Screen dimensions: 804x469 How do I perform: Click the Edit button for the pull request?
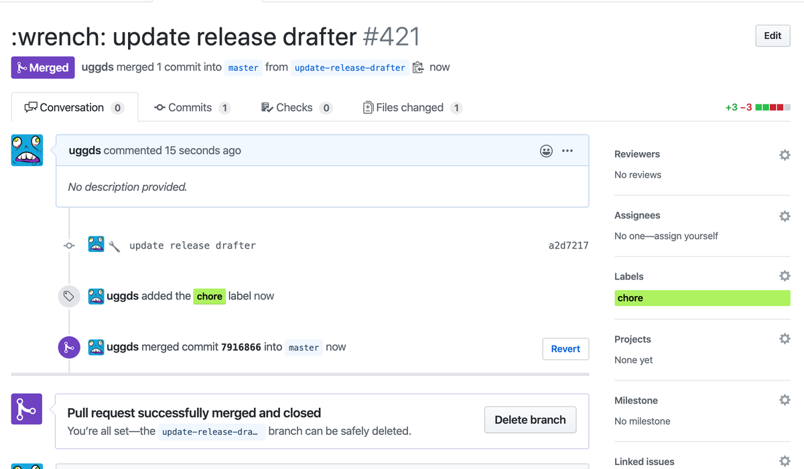coord(772,36)
